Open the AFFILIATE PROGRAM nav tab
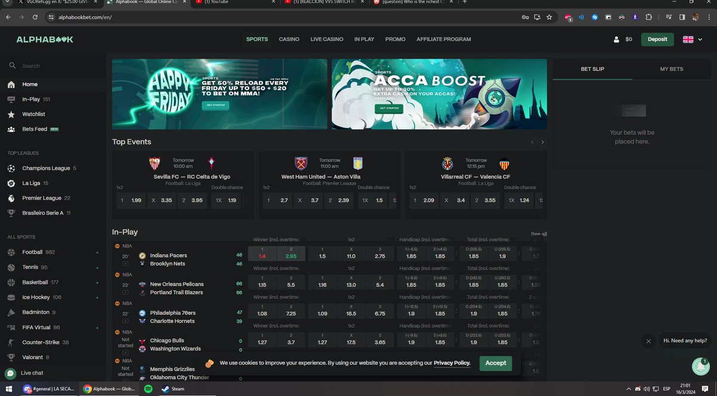Image resolution: width=717 pixels, height=396 pixels. [x=444, y=39]
